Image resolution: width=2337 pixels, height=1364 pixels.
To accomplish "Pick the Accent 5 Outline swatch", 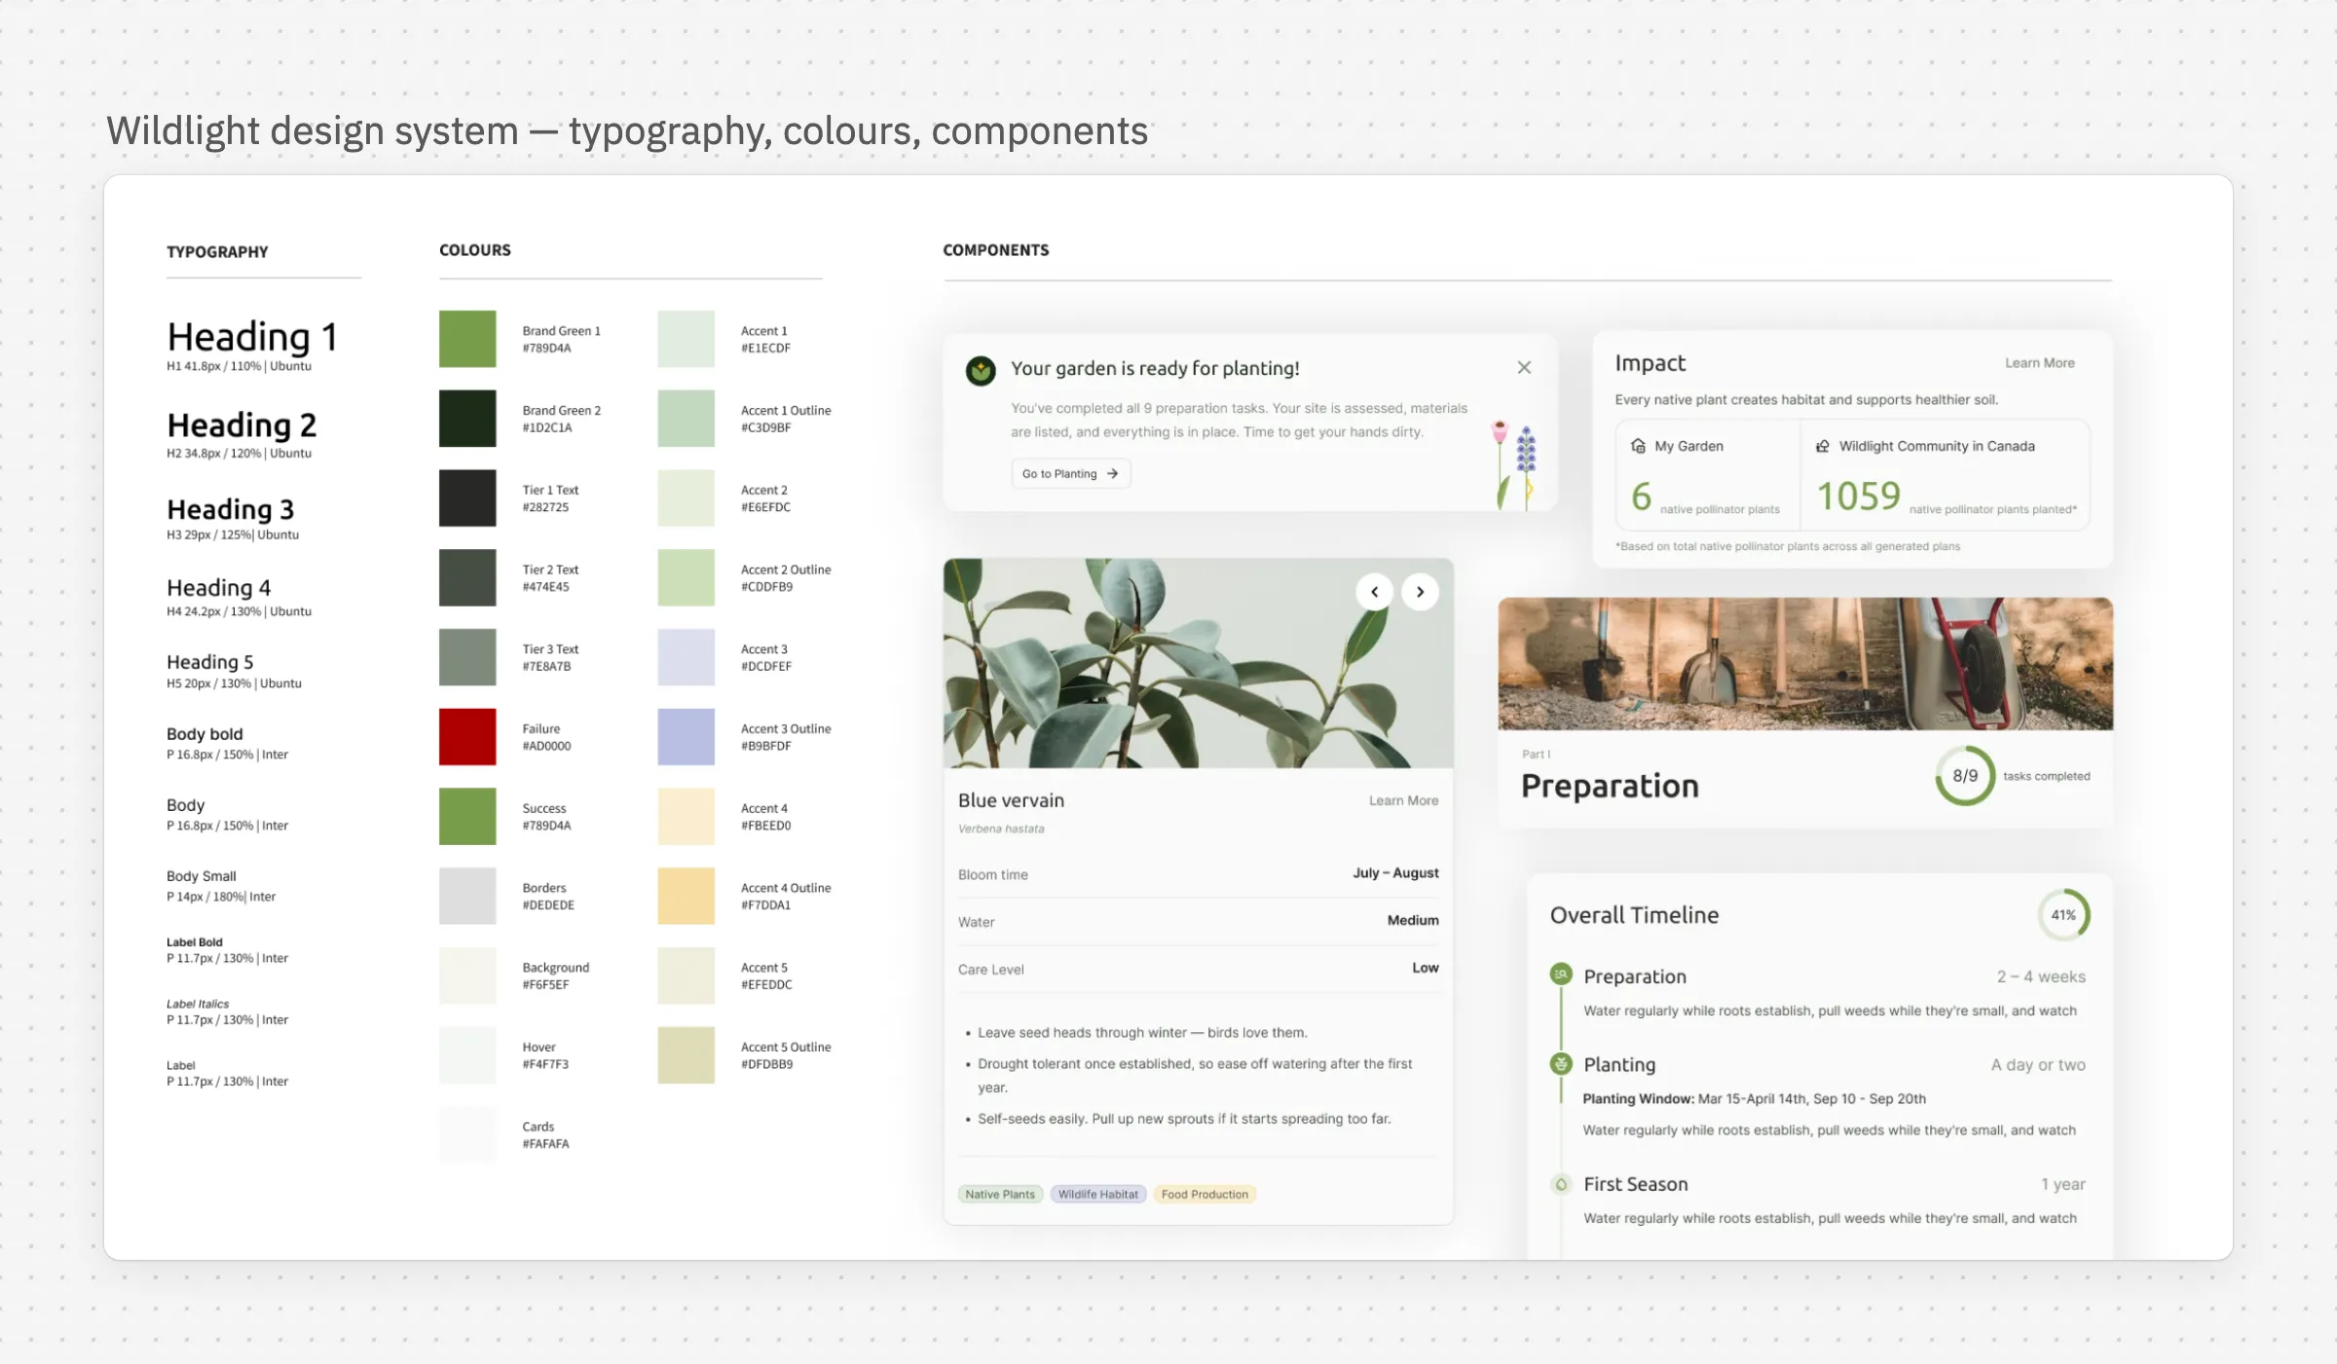I will [686, 1055].
